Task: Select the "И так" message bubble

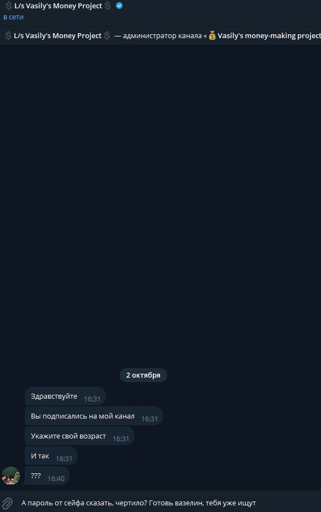Action: 51,456
